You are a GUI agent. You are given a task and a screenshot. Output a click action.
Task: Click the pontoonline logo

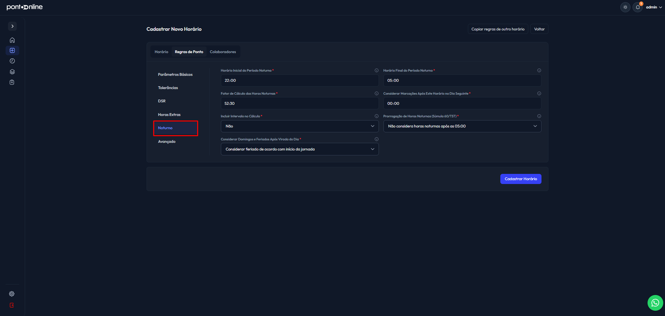(x=25, y=7)
